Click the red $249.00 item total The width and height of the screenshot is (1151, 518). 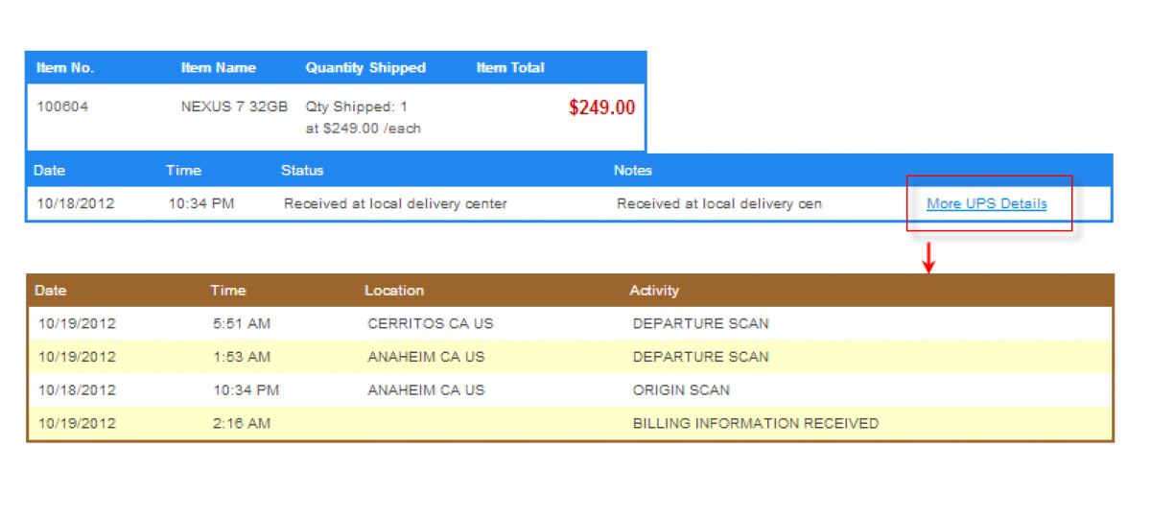coord(601,108)
